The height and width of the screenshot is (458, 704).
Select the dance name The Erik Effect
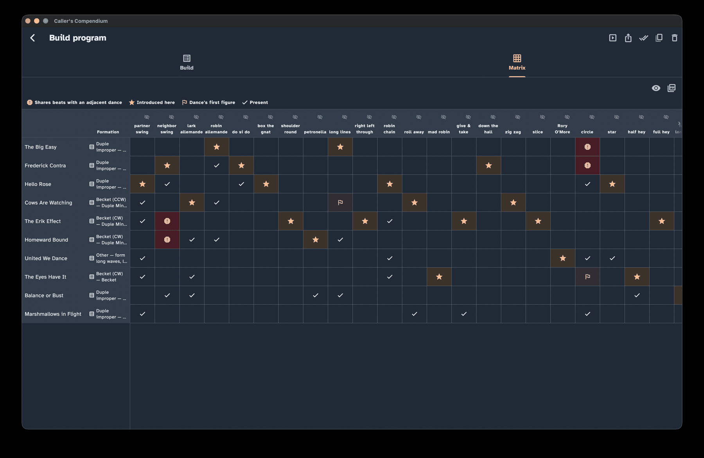pos(43,221)
